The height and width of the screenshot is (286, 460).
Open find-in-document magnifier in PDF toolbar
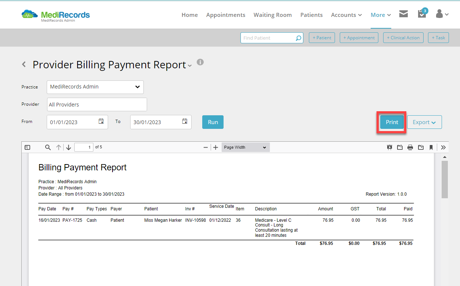48,147
